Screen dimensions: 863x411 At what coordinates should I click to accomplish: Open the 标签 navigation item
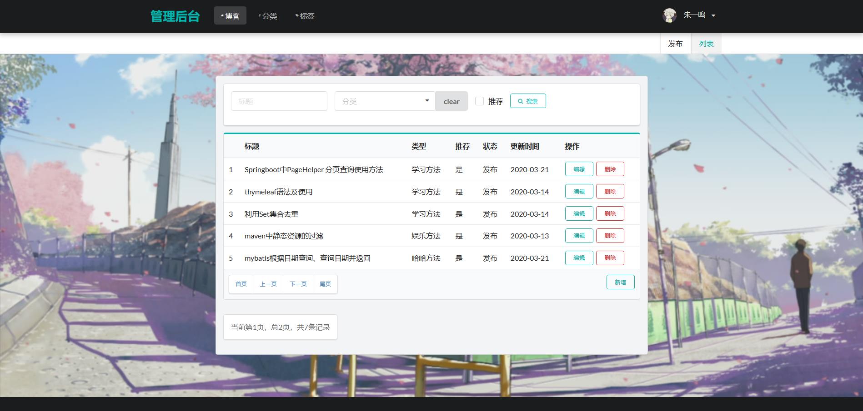click(305, 16)
